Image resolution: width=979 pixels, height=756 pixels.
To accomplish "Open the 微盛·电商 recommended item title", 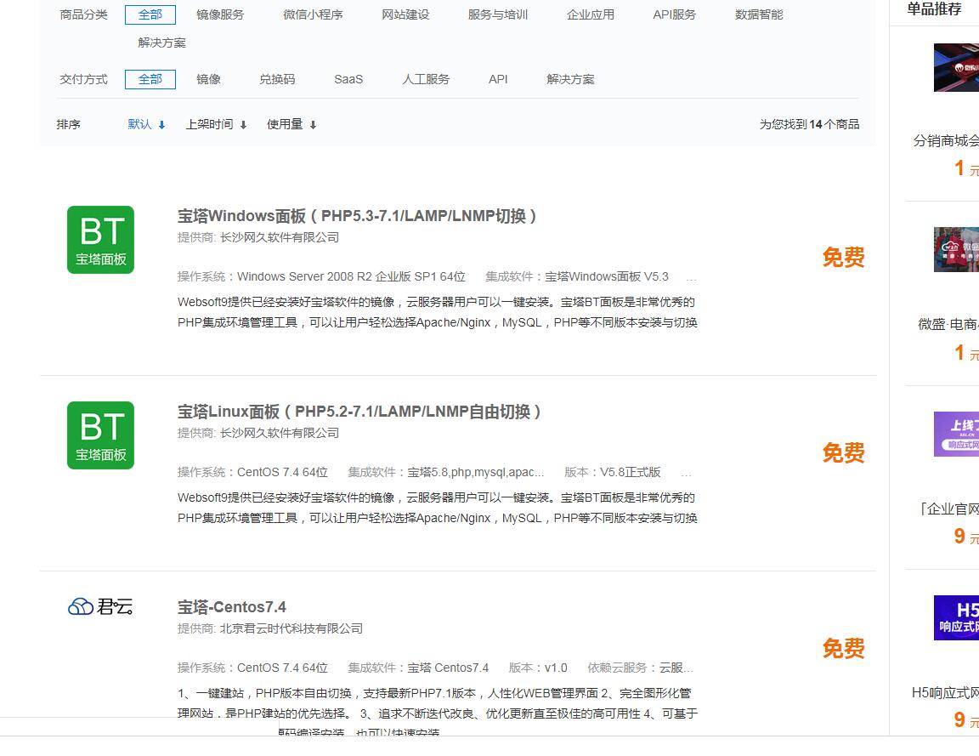I will 948,324.
